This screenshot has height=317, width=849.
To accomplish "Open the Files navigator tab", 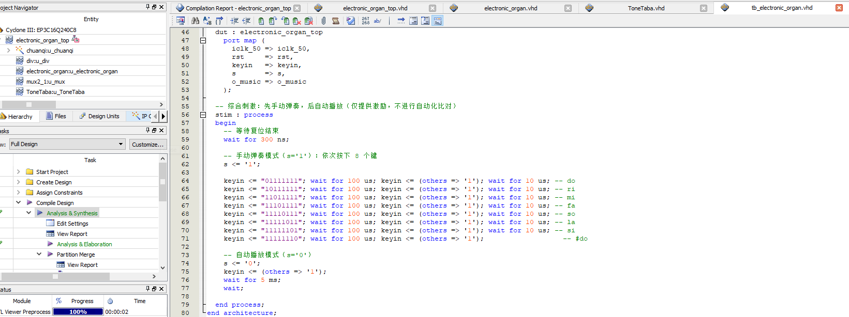I will click(x=56, y=116).
